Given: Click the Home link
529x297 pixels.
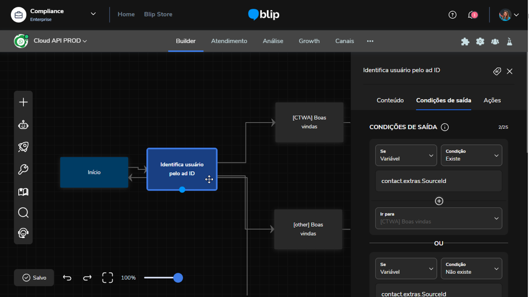Looking at the screenshot, I should [x=126, y=14].
